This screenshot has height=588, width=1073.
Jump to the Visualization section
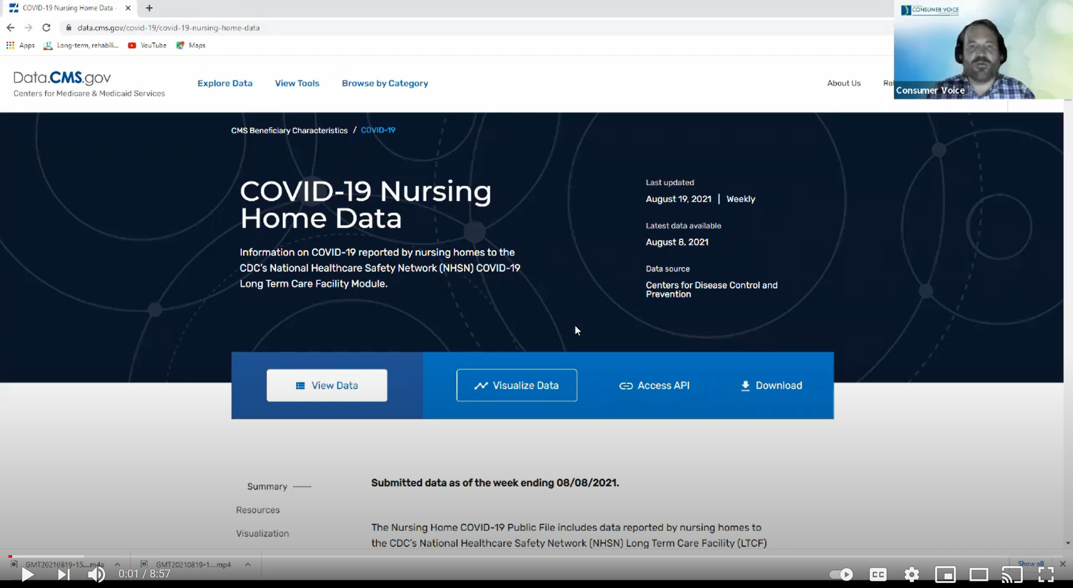(262, 533)
